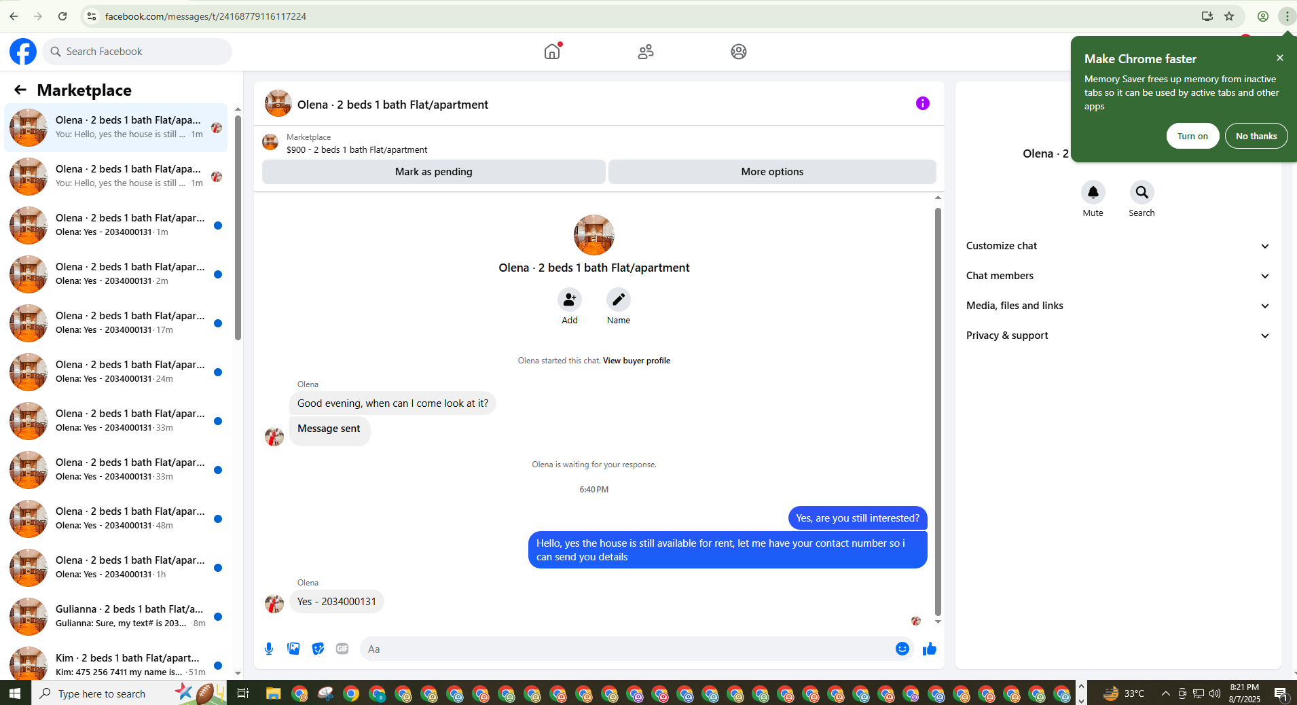The image size is (1297, 705).
Task: Open conversation information purple icon
Action: tap(923, 103)
